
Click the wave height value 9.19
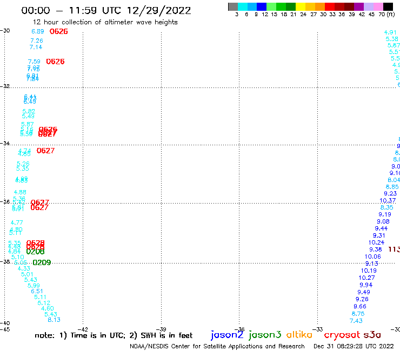pos(385,214)
